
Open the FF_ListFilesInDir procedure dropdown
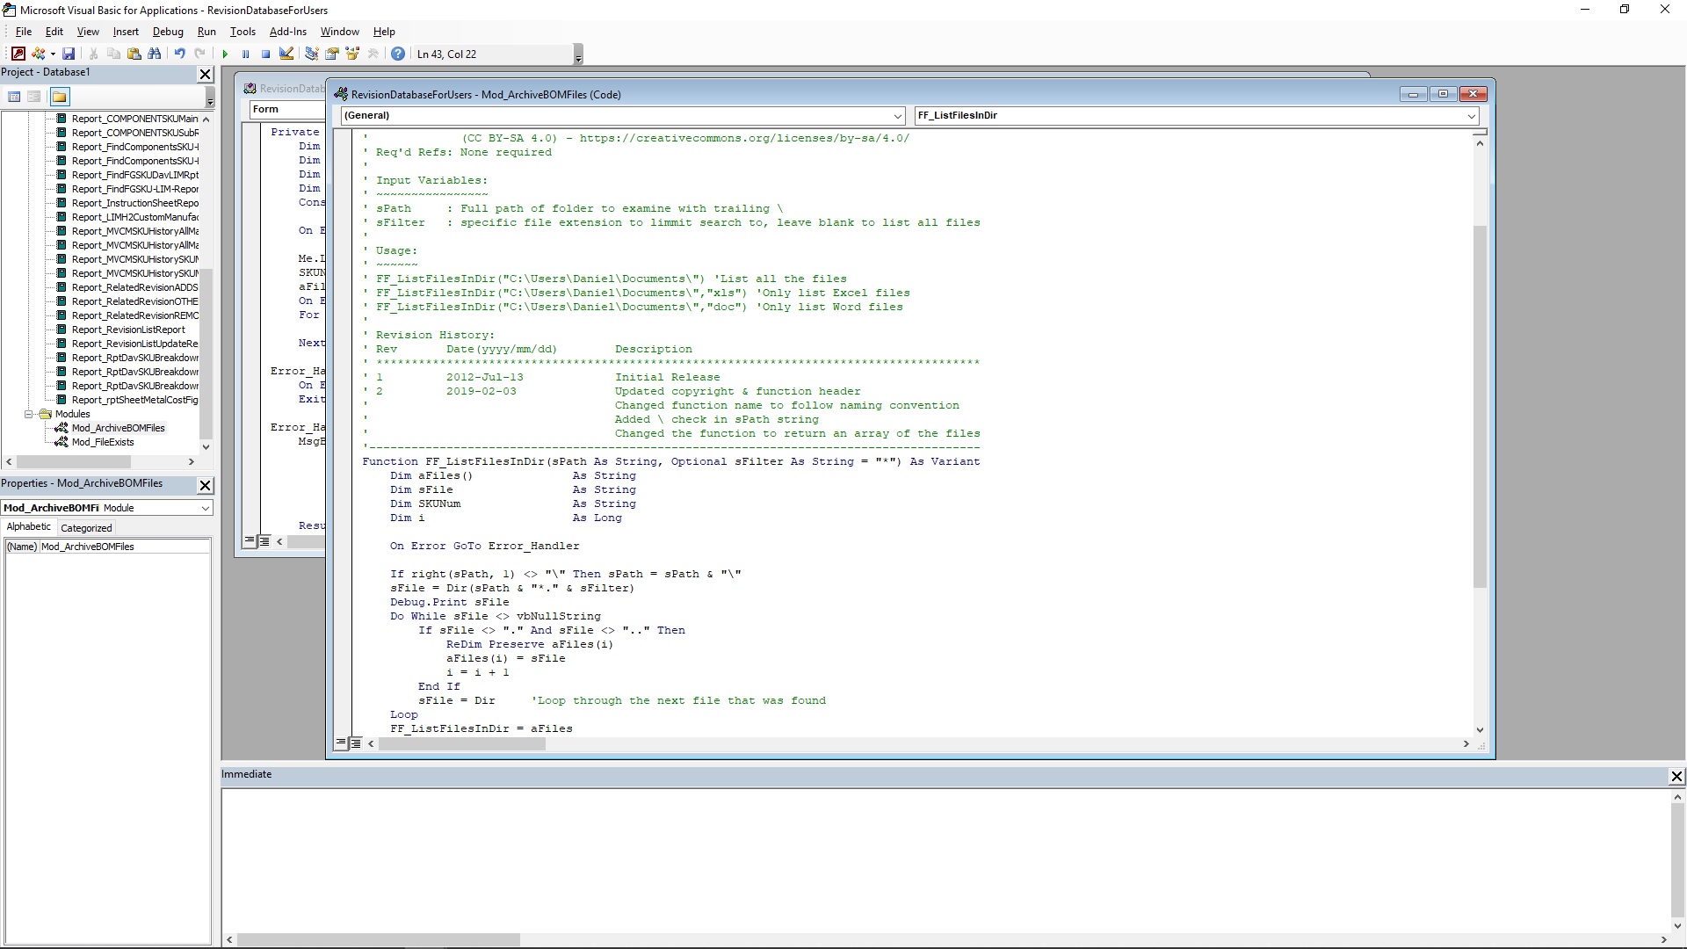coord(1197,115)
